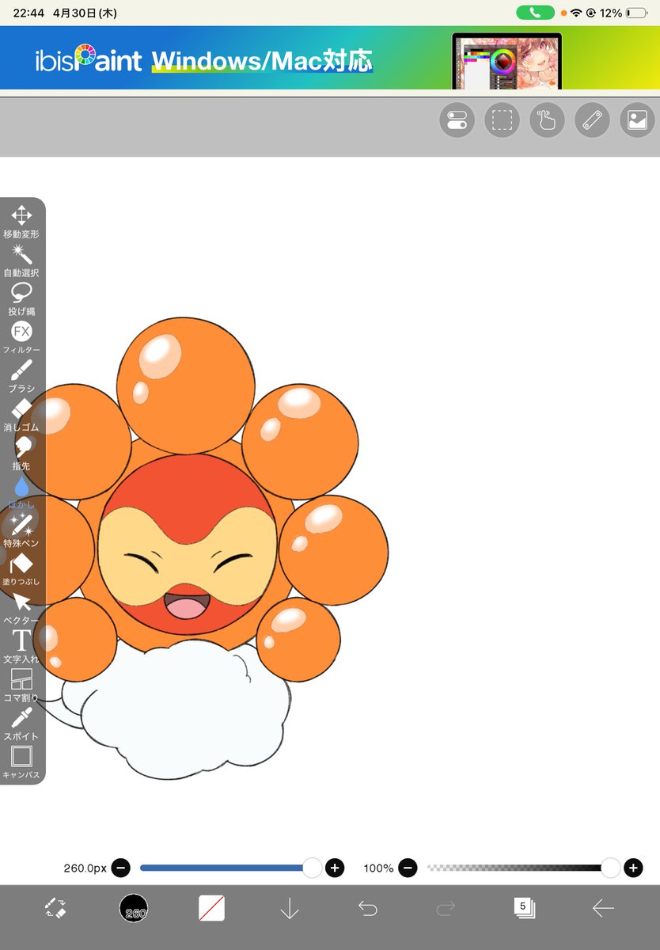Tap the 100% opacity value

click(378, 868)
